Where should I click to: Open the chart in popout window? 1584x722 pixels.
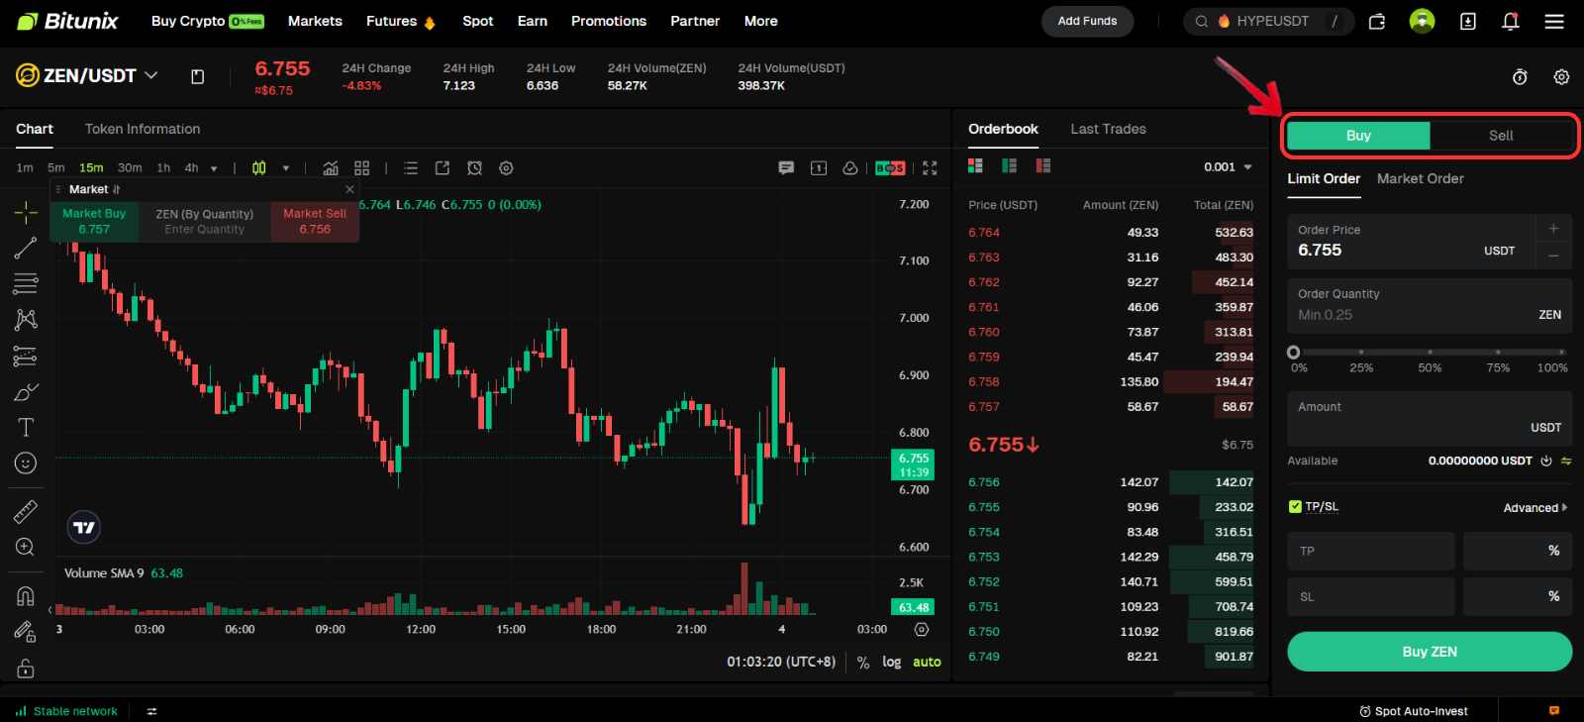pos(443,167)
